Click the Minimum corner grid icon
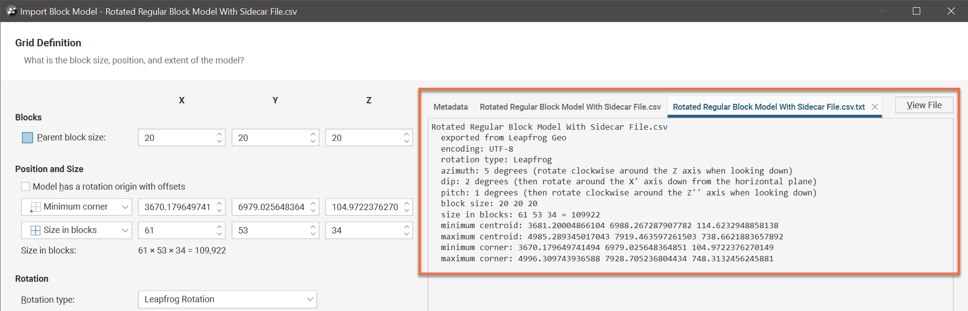This screenshot has width=968, height=311. pyautogui.click(x=36, y=207)
